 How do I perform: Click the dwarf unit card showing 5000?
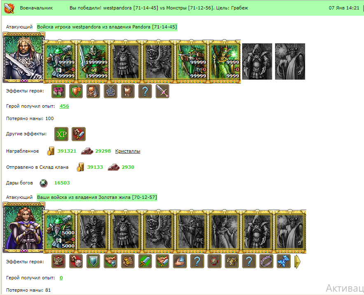[x=59, y=231]
